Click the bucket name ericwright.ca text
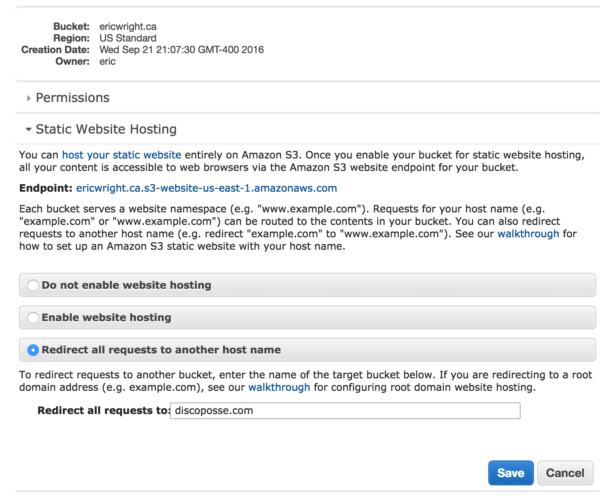This screenshot has width=606, height=497. (x=128, y=27)
